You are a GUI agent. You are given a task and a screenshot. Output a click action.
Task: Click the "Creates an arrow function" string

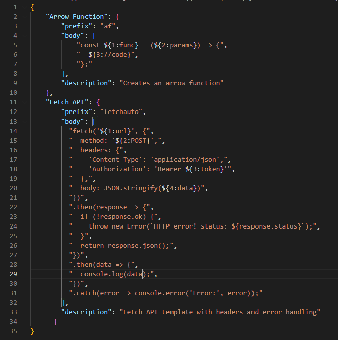coord(172,83)
